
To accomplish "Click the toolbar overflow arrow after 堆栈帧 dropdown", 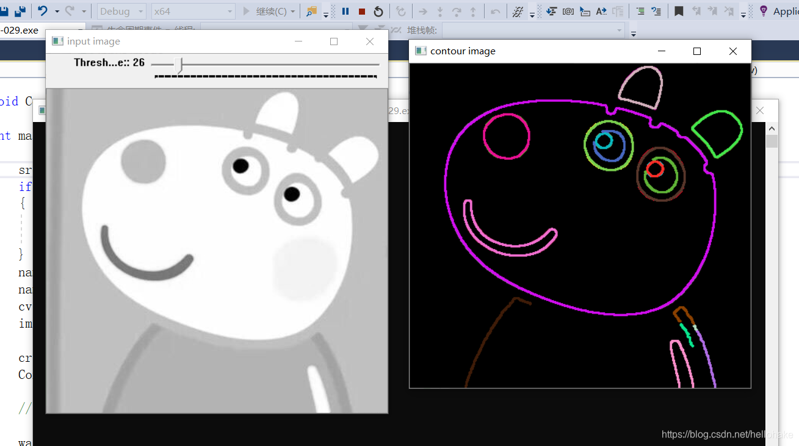I will (634, 33).
